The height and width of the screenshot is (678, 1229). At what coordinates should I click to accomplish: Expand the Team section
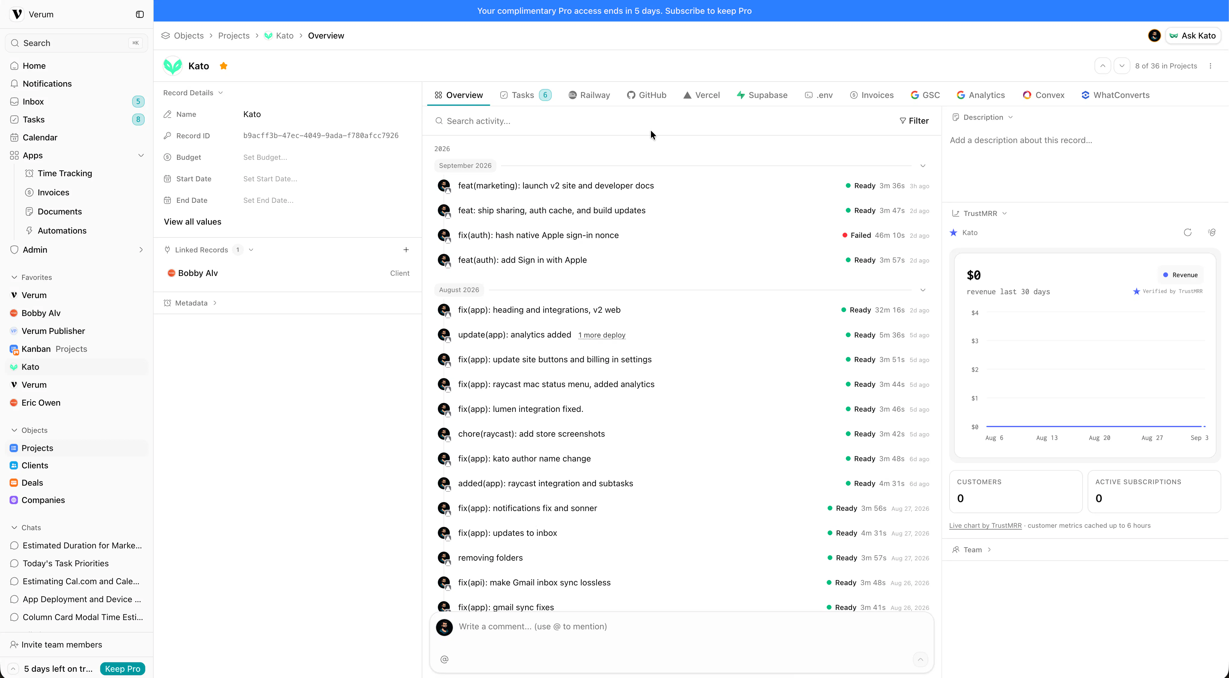point(972,550)
